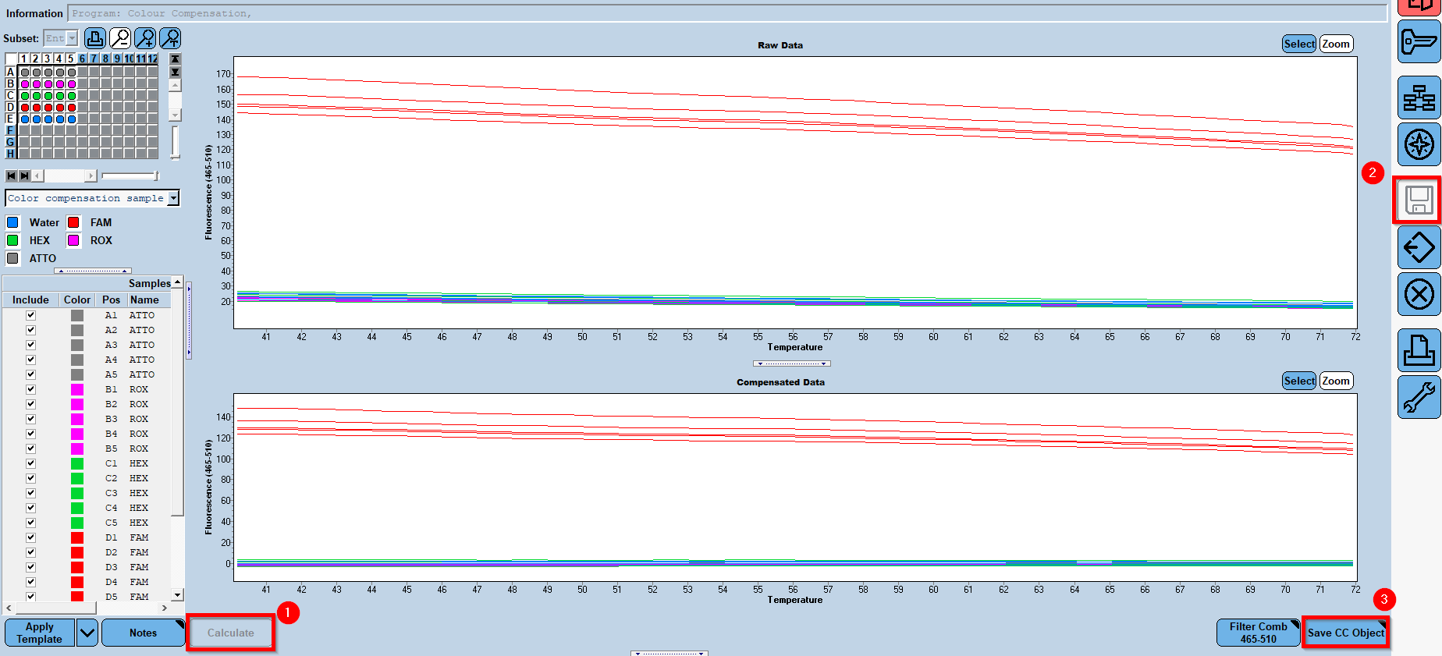Click the print icon next to Subset
The width and height of the screenshot is (1442, 656).
95,38
